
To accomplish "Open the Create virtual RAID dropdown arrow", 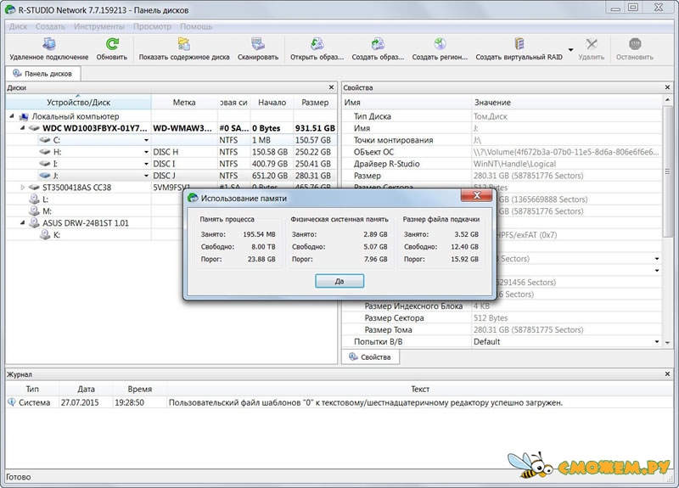I will click(x=570, y=50).
